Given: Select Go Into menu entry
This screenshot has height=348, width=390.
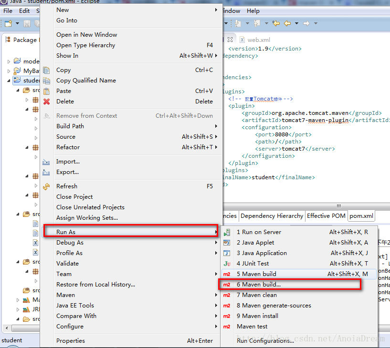Looking at the screenshot, I should (x=131, y=20).
